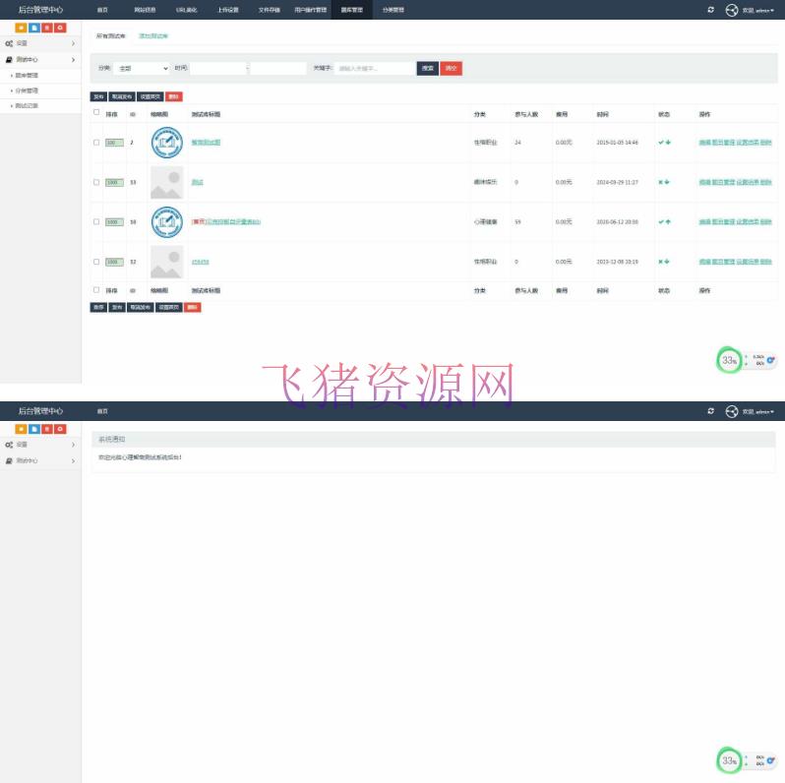
Task: Click the gears icon beside 设置 in upper sidebar
Action: coord(9,43)
